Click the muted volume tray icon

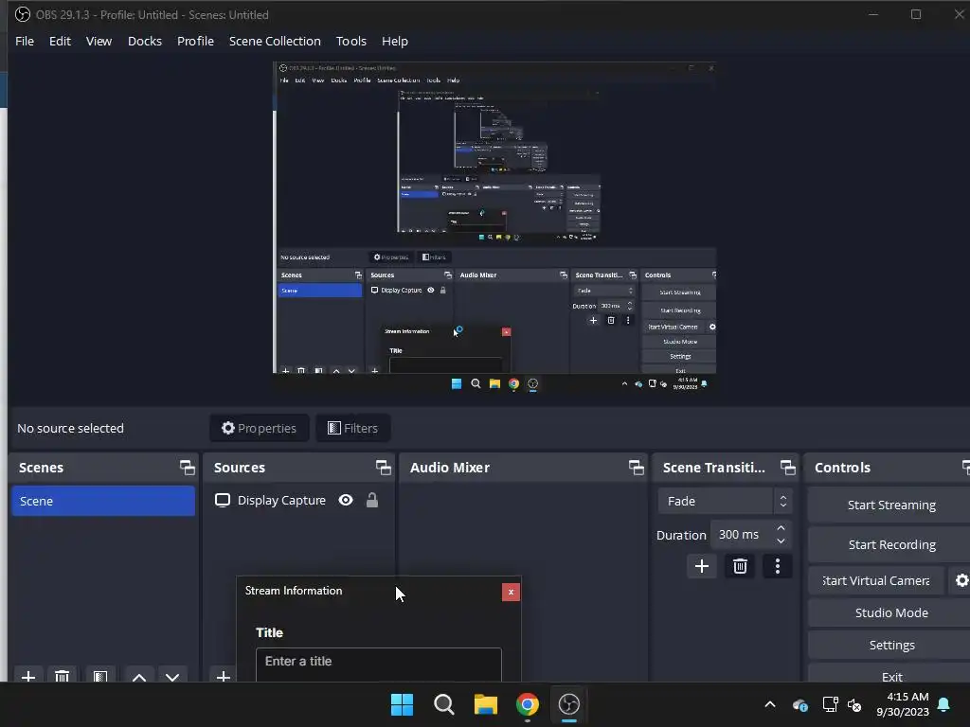[x=854, y=704]
